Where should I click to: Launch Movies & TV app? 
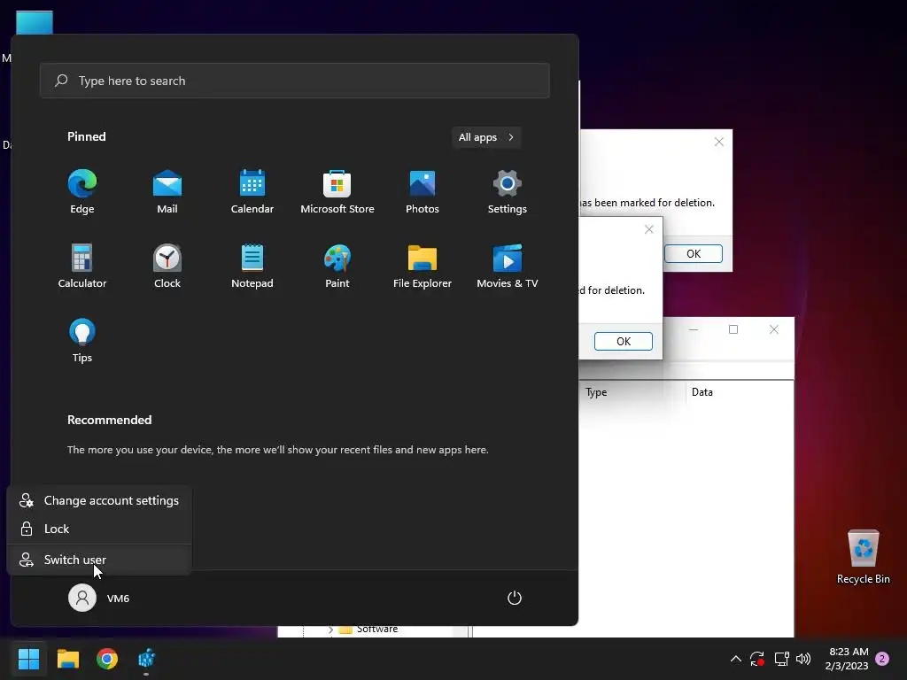[x=508, y=266]
